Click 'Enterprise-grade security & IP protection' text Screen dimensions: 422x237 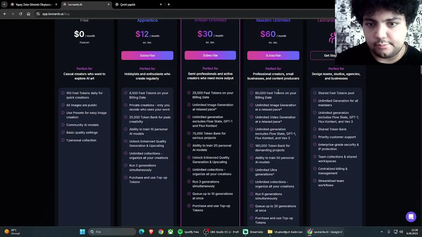point(338,147)
